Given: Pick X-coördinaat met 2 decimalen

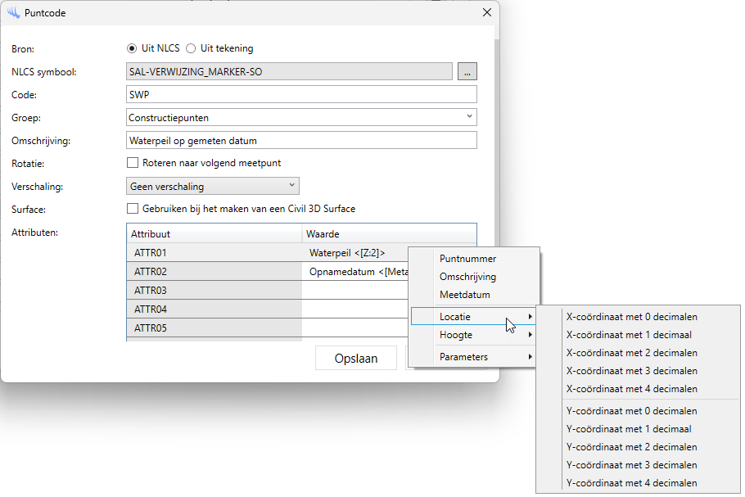Looking at the screenshot, I should [632, 353].
